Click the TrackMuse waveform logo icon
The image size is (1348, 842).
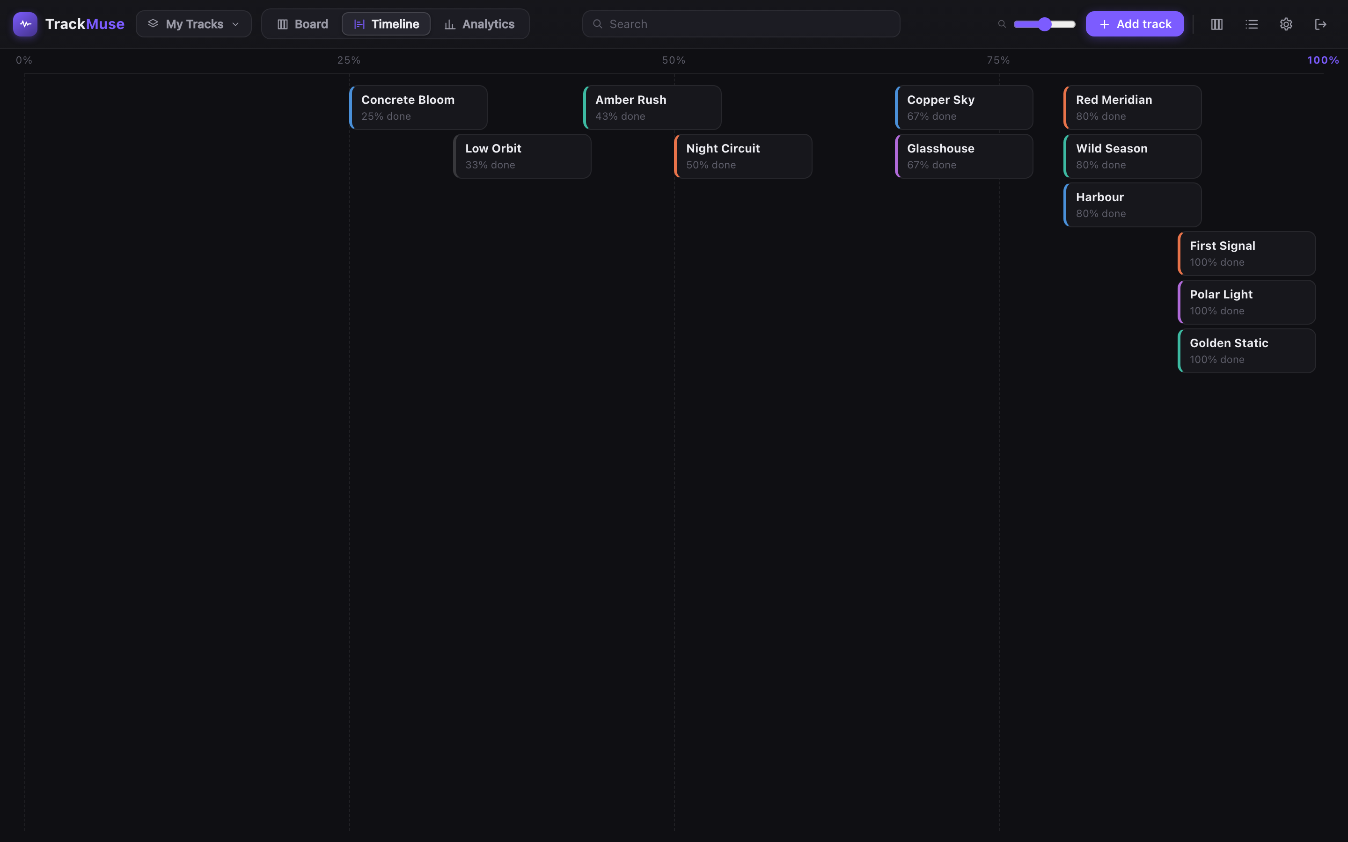pos(25,24)
